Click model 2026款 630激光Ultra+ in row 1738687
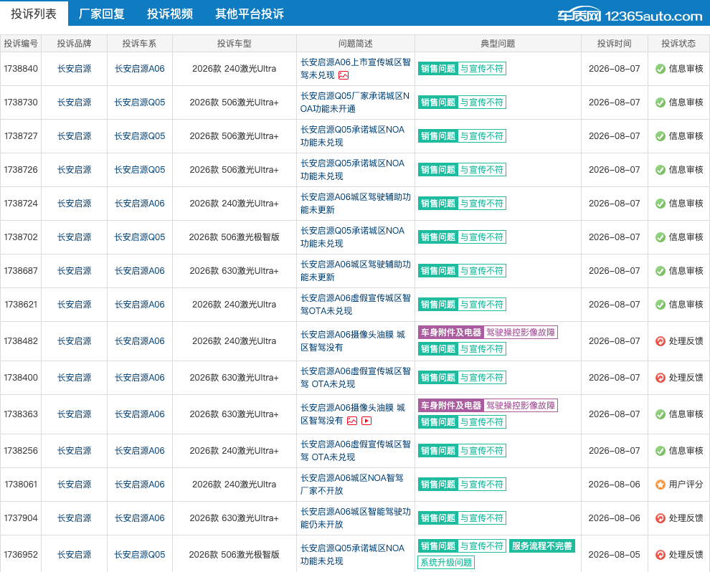This screenshot has height=572, width=710. [x=234, y=271]
